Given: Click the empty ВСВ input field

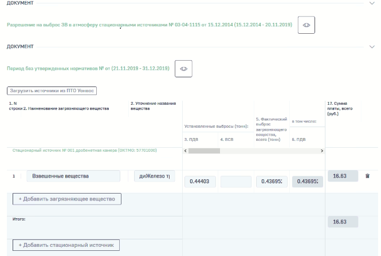Looking at the screenshot, I should 235,182.
